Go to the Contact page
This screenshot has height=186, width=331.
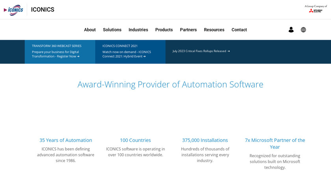(x=239, y=30)
